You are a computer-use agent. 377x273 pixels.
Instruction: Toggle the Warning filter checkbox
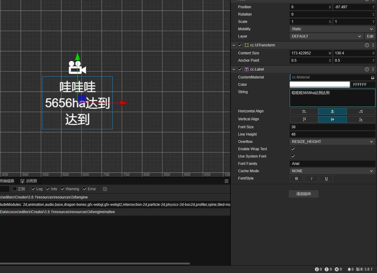point(63,189)
